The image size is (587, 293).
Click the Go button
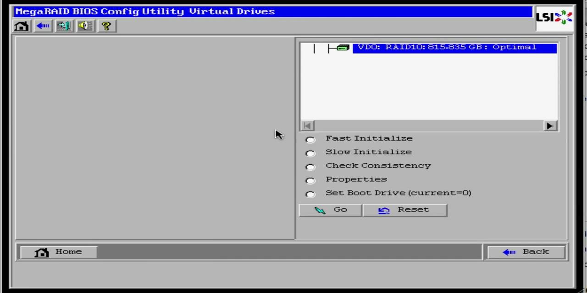[330, 210]
